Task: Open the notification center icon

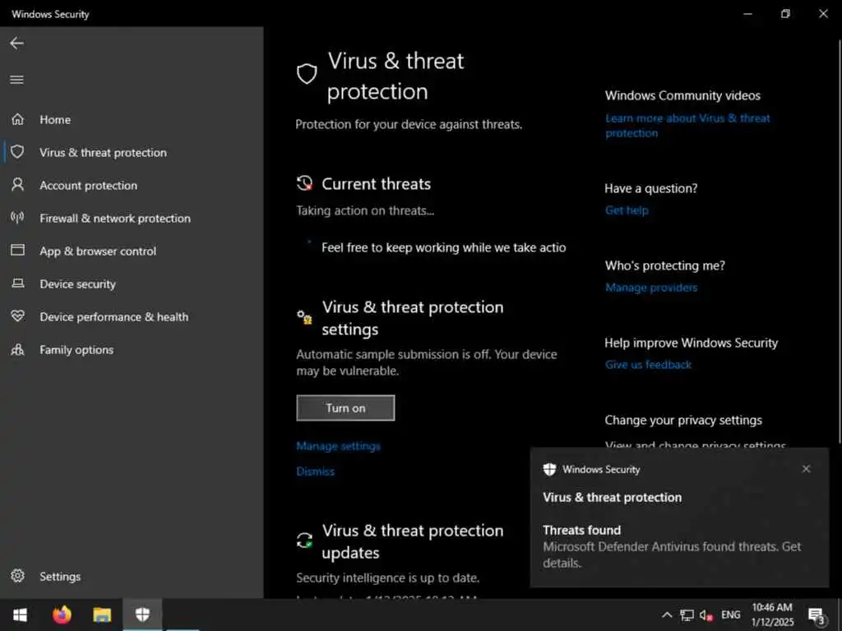Action: coord(817,615)
